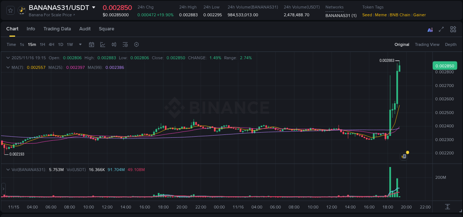This screenshot has height=217, width=463.
Task: Switch chart to Trading View mode
Action: coord(427,44)
